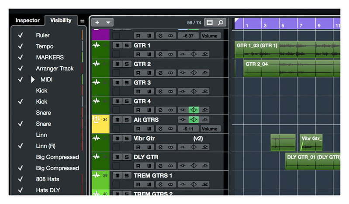Open the Visibility tab
This screenshot has height=204, width=349.
(61, 21)
